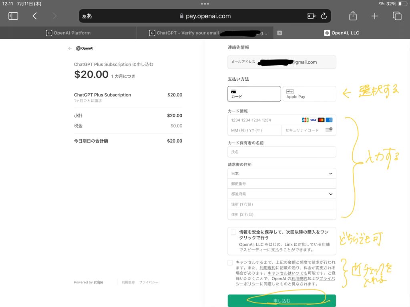
Task: Check the subscription terms agreement box
Action: pyautogui.click(x=230, y=263)
